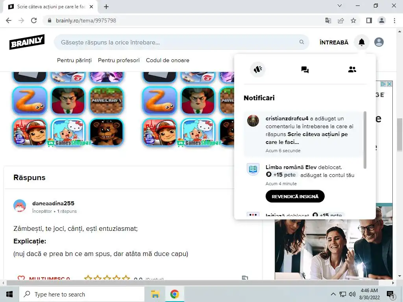
Task: Open cristianzdrafcu4 comment notification
Action: (303, 134)
